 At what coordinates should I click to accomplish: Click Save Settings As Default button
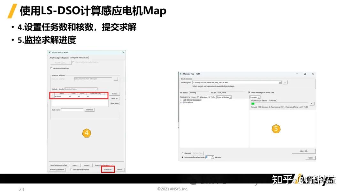[x=59, y=165]
